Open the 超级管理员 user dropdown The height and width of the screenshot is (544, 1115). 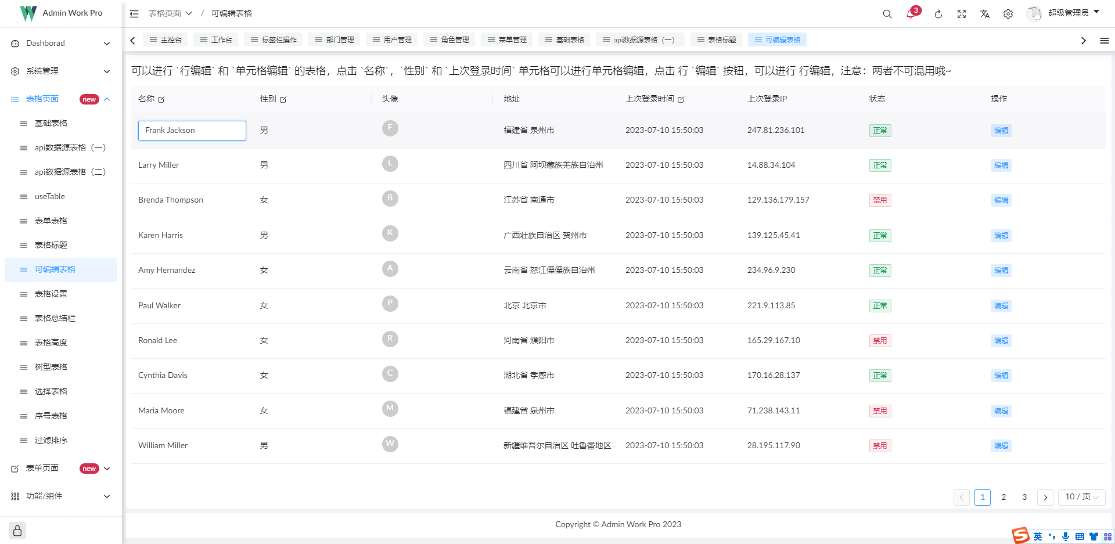point(1069,13)
